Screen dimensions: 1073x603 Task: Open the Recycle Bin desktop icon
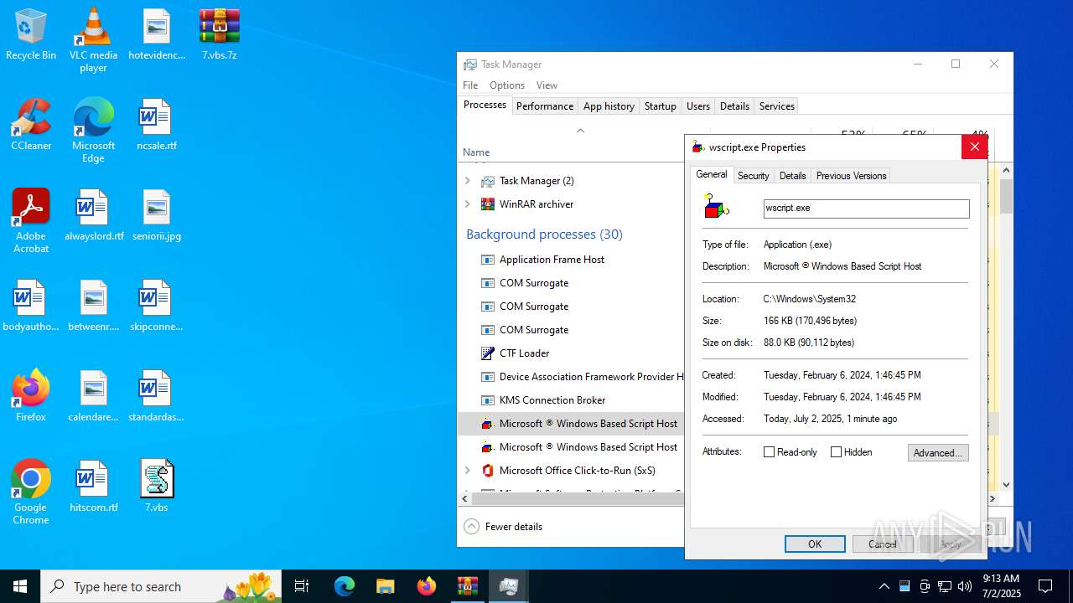point(31,34)
